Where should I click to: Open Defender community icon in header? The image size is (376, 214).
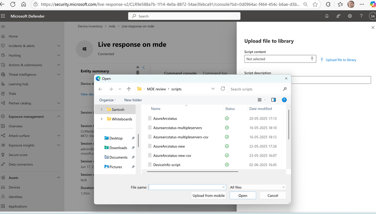tap(338, 16)
